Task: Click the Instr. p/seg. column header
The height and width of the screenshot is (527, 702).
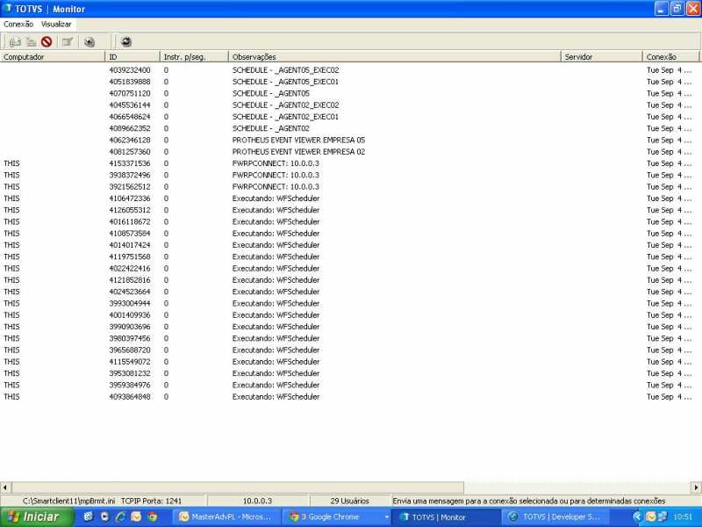Action: pyautogui.click(x=194, y=57)
